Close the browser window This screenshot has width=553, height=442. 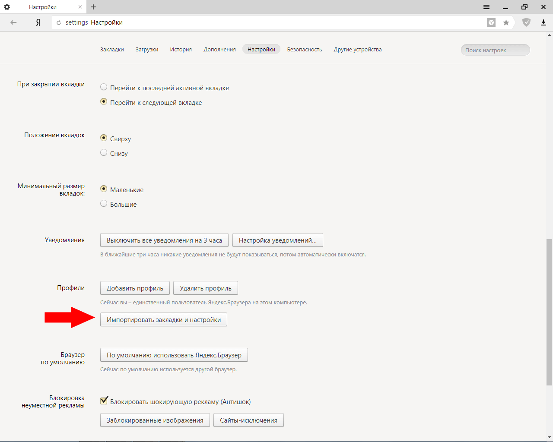pyautogui.click(x=543, y=7)
